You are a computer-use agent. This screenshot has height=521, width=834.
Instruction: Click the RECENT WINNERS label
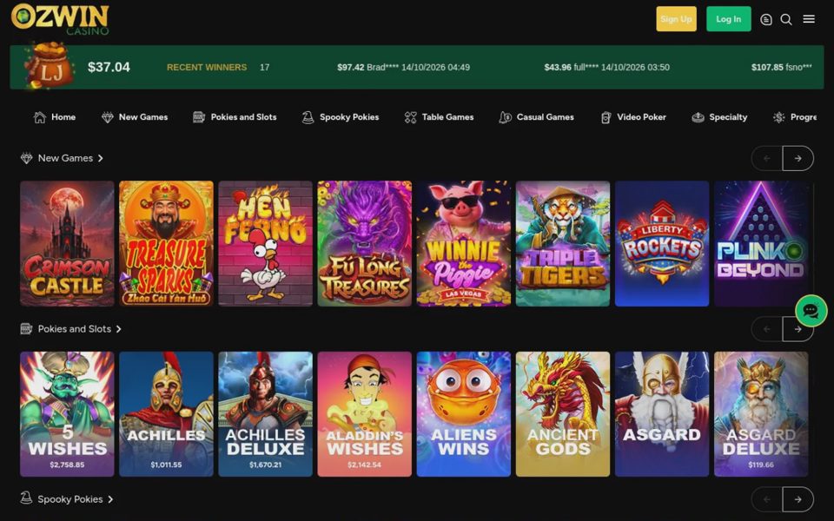pyautogui.click(x=207, y=68)
